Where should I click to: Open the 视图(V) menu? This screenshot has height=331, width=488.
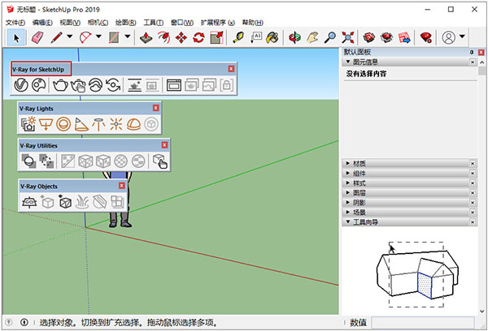(x=70, y=23)
